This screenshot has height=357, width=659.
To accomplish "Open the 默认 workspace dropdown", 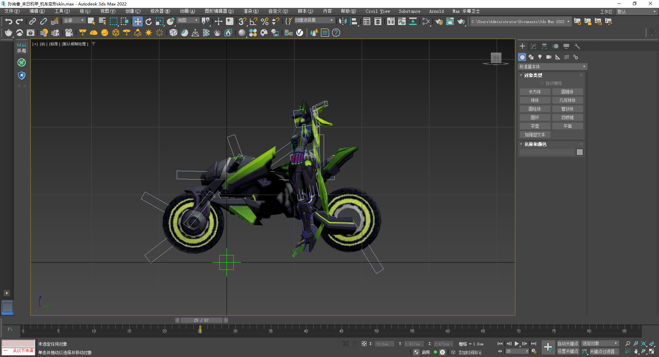I will coord(637,12).
